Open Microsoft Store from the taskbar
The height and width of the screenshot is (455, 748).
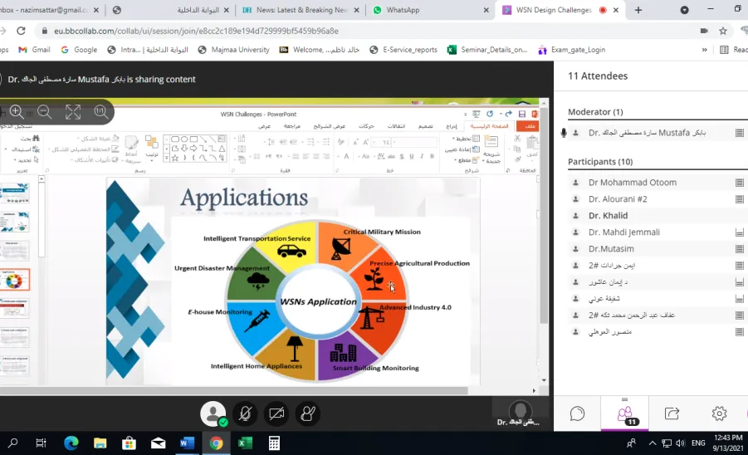coord(129,443)
